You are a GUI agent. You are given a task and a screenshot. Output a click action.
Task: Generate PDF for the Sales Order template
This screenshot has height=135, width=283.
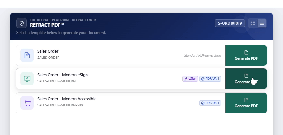click(x=246, y=55)
